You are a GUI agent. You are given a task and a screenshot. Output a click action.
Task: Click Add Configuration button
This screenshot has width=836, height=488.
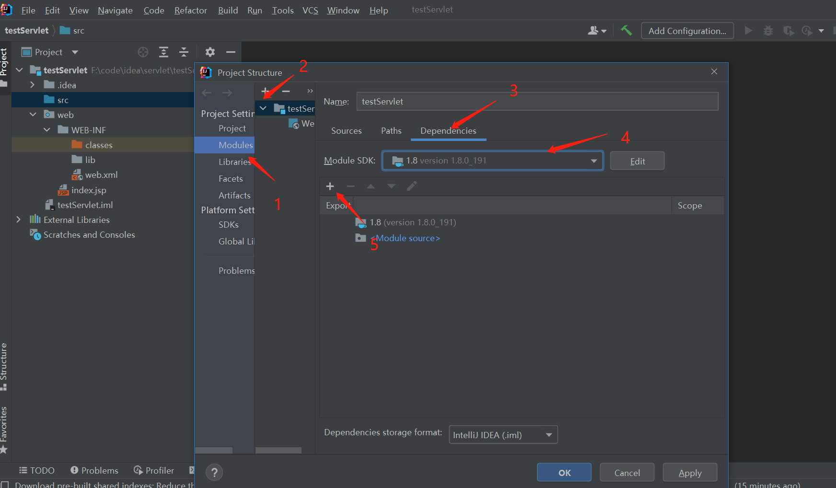pos(687,31)
